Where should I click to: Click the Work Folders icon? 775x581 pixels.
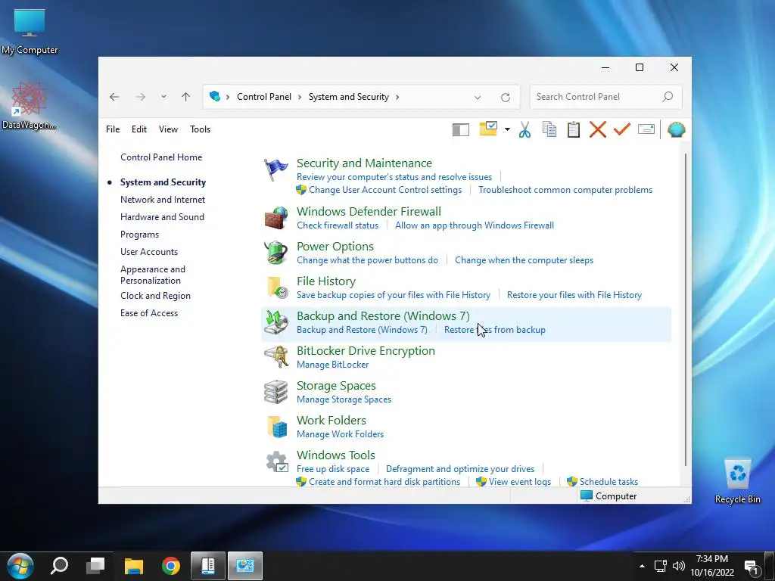point(277,427)
